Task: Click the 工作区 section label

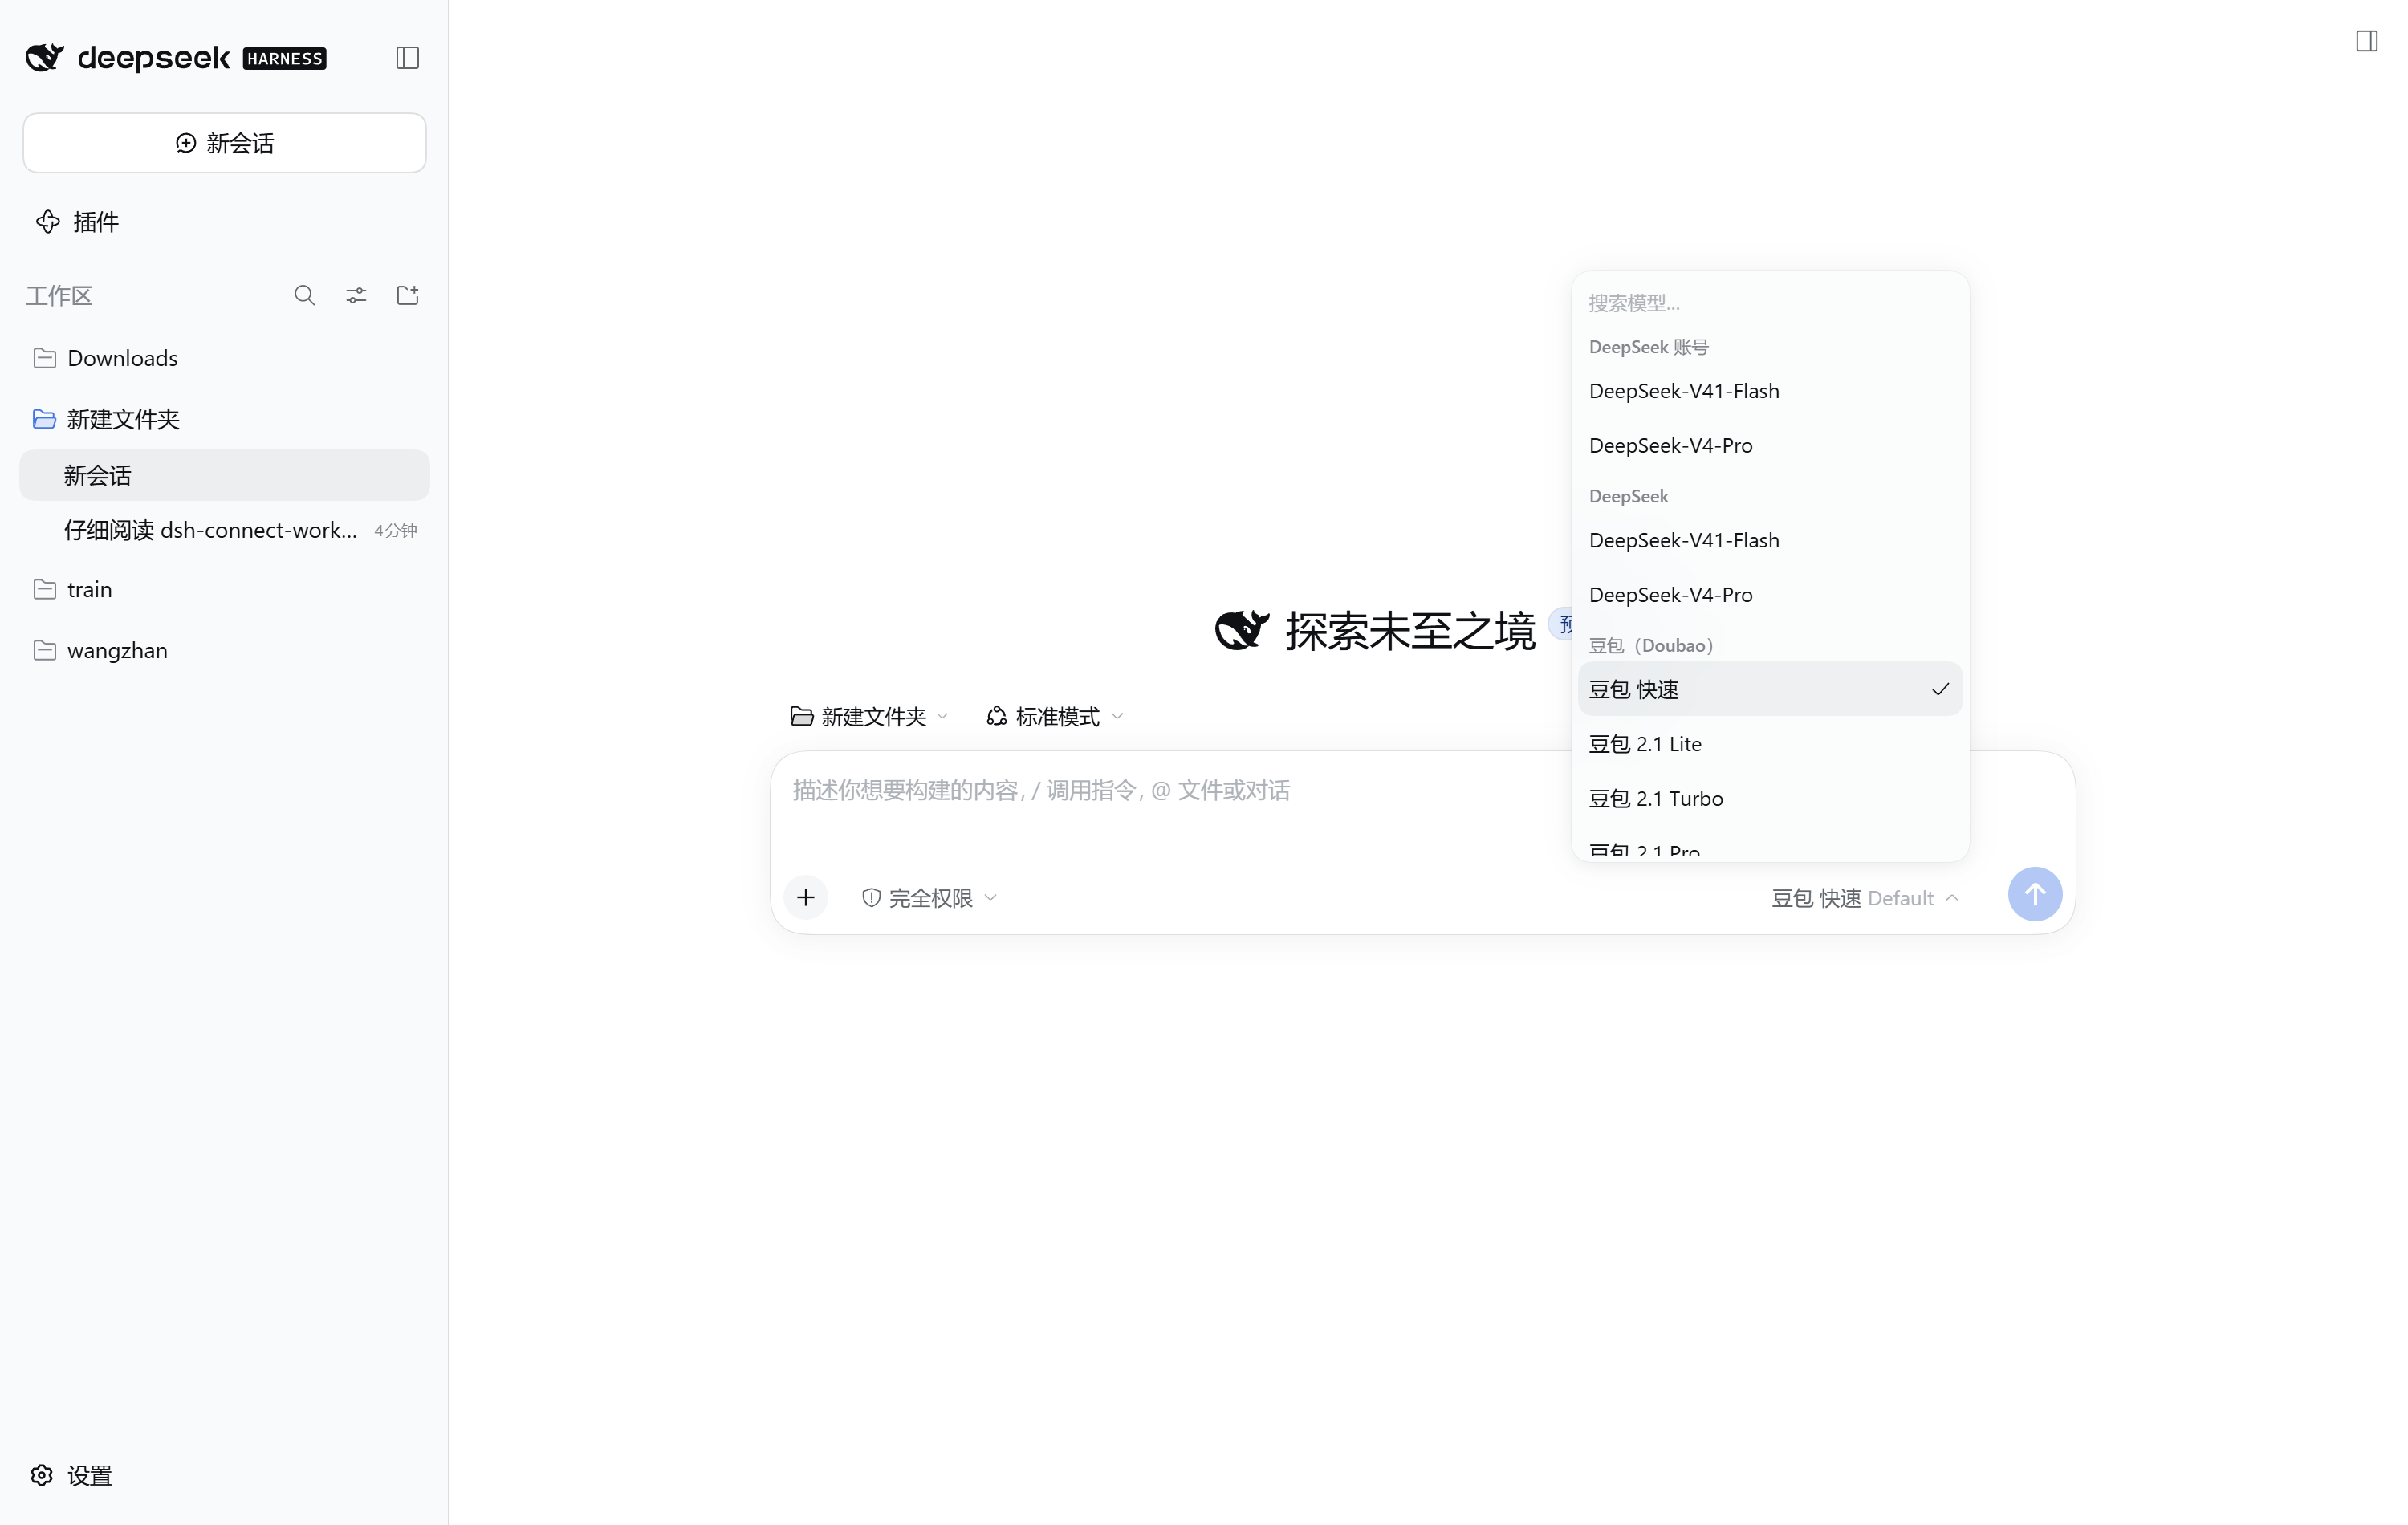Action: click(x=59, y=296)
